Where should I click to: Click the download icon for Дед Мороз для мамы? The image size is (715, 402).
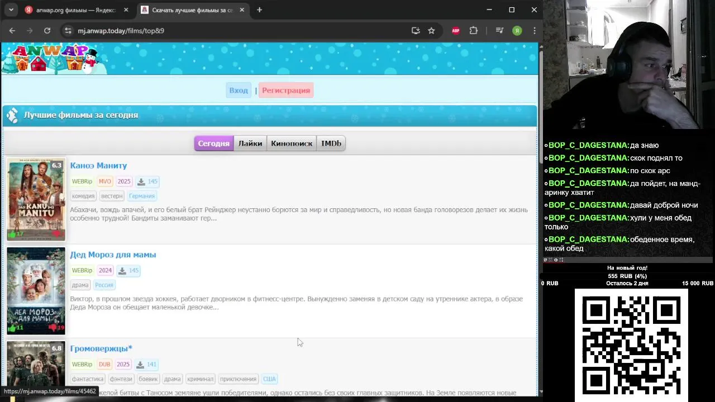pyautogui.click(x=128, y=271)
